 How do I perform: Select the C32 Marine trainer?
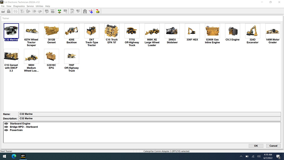click(11, 32)
